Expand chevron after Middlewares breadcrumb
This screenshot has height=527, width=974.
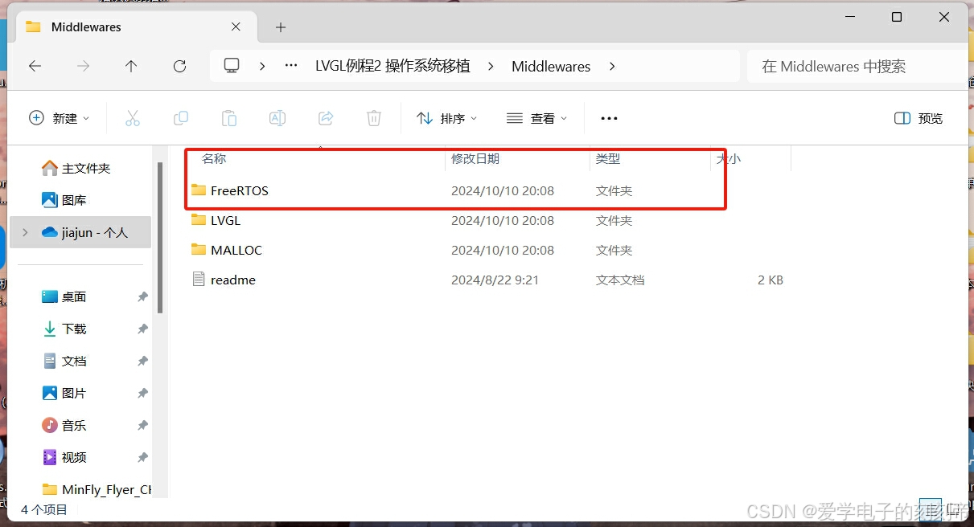[612, 66]
